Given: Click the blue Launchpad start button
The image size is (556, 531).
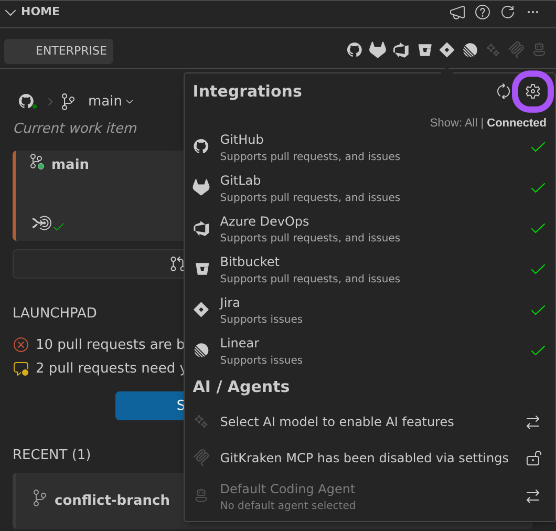Looking at the screenshot, I should [x=149, y=406].
